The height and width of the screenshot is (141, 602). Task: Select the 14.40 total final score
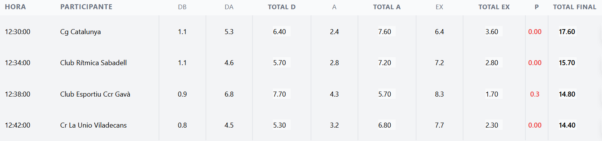(567, 125)
